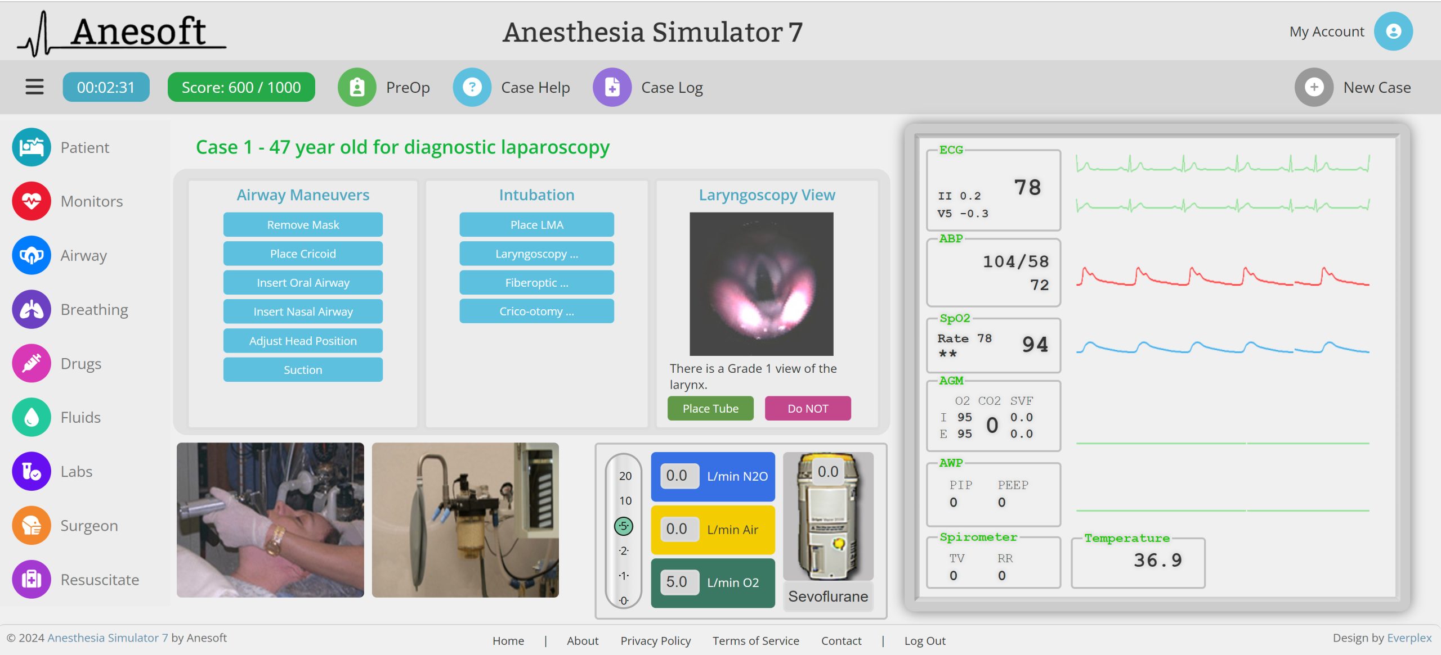Click the Home footer link

508,640
